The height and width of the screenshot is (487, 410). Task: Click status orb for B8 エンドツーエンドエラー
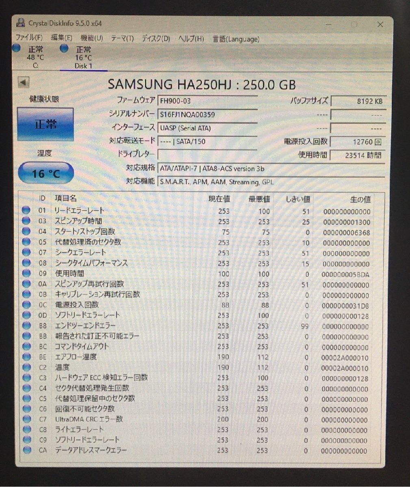(x=26, y=325)
